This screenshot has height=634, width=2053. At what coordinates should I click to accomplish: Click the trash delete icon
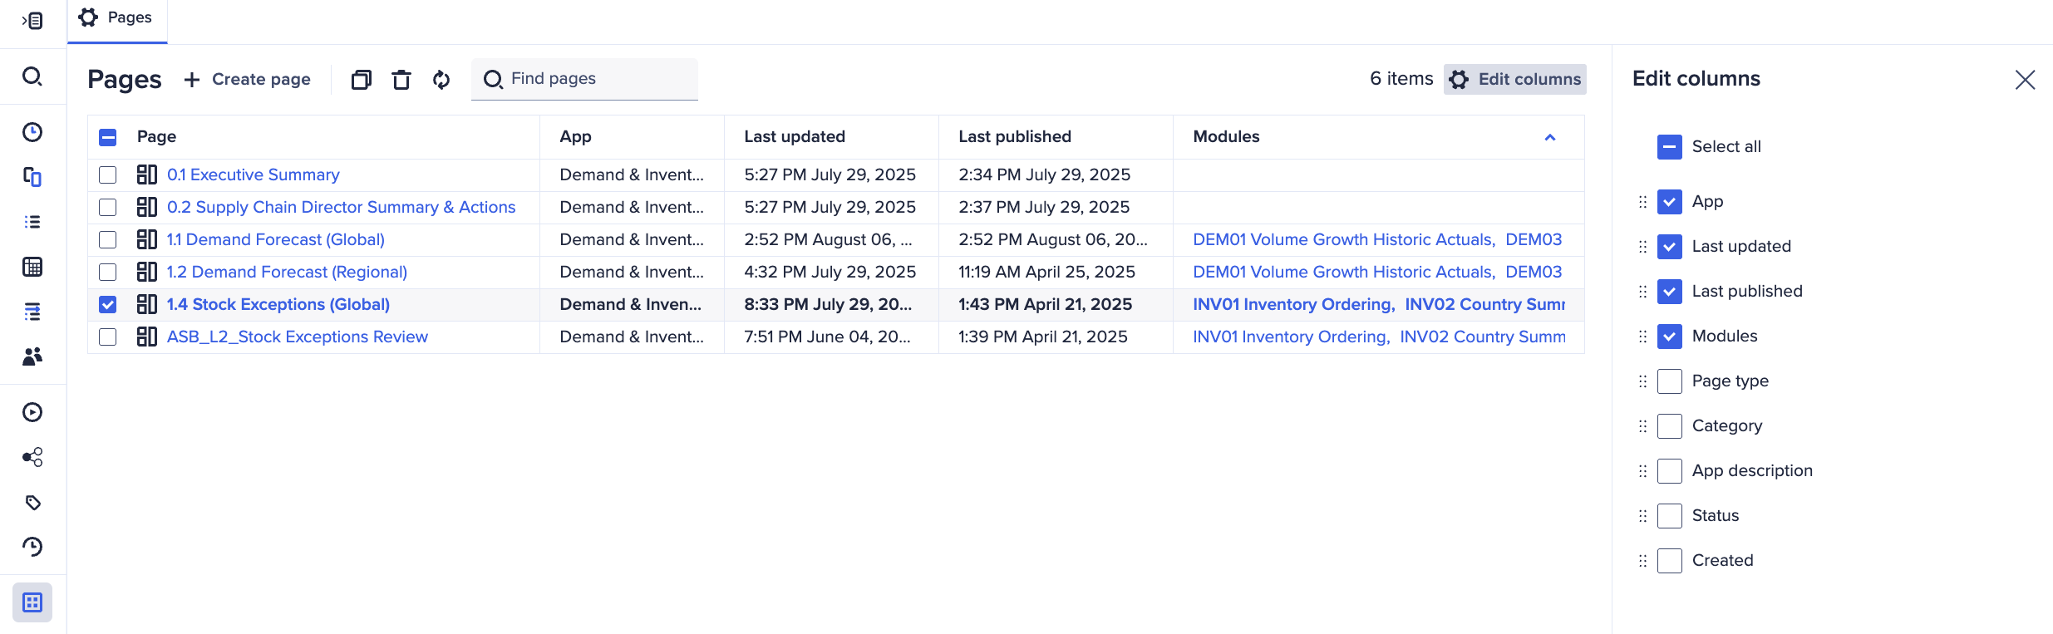click(401, 80)
